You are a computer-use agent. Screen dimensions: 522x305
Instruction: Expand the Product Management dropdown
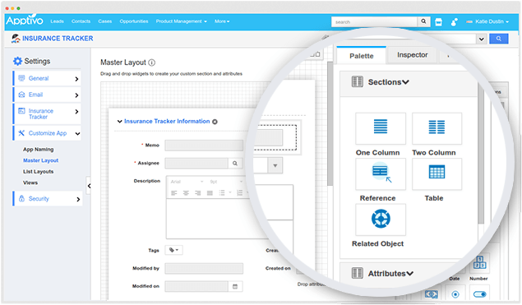182,21
